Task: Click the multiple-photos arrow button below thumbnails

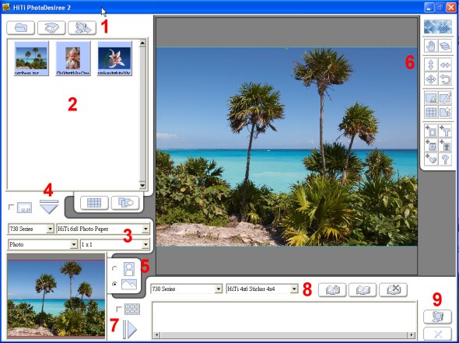Action: tap(125, 202)
